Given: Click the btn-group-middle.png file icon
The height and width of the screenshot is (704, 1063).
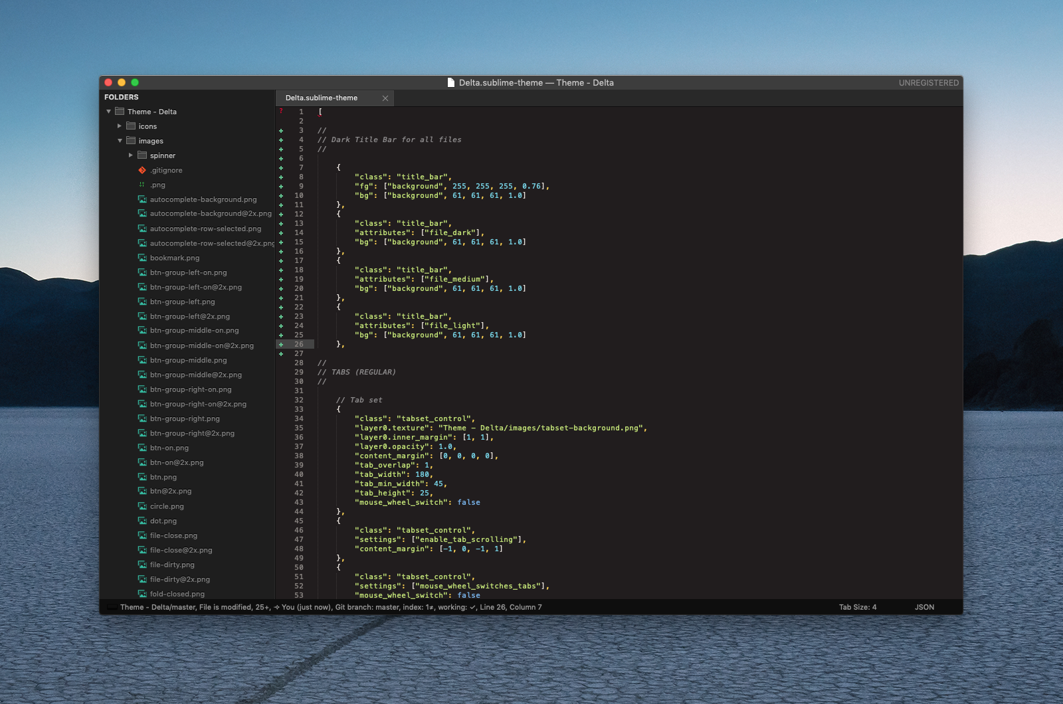Looking at the screenshot, I should 142,360.
